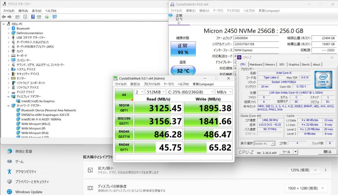Click the scan for hardware changes monitor icon

54,17
